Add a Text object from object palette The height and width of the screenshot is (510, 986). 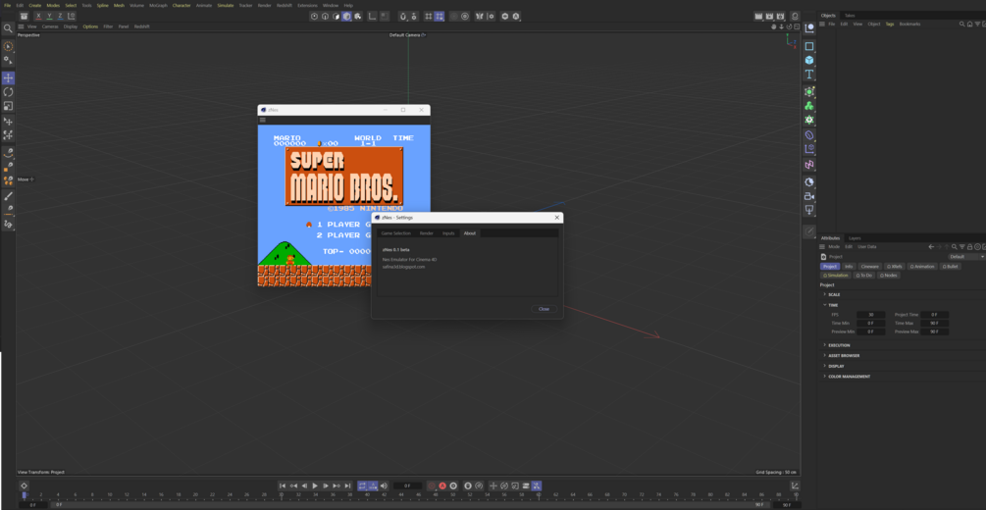pos(809,75)
